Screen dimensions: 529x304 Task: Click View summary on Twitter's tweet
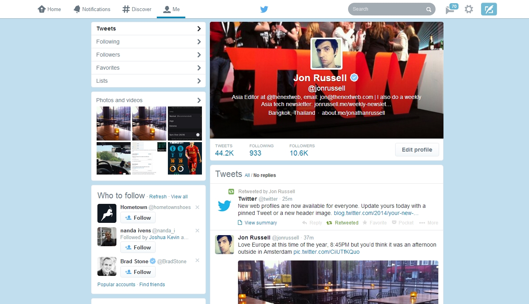pos(257,223)
